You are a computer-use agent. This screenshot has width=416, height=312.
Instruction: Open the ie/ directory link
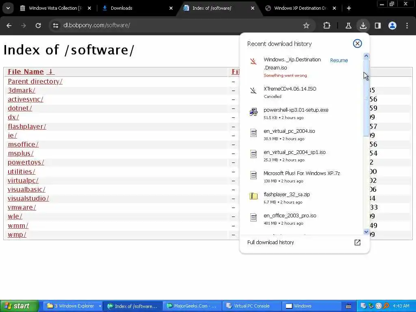point(12,136)
